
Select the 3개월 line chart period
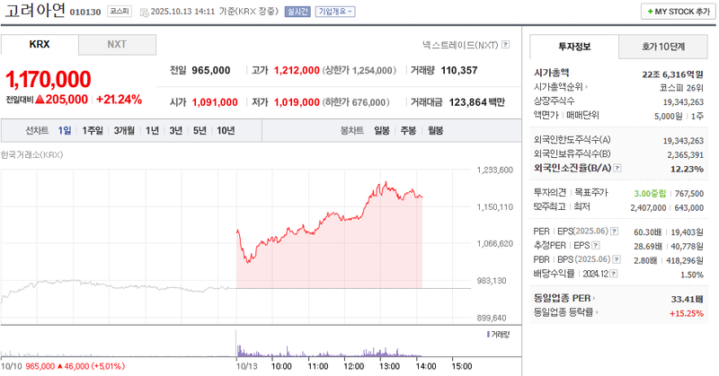(123, 131)
